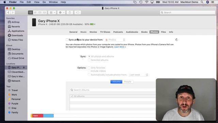Switch to icon view
Viewport: 218px width, 123px height.
click(x=30, y=12)
